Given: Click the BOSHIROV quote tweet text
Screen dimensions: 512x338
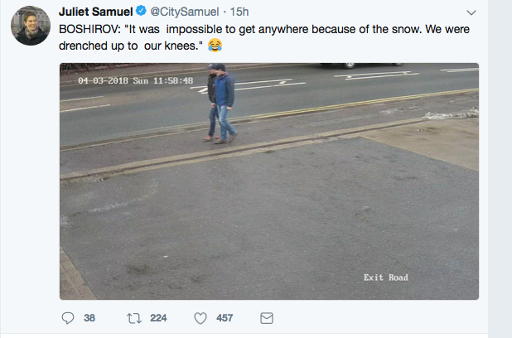Looking at the screenshot, I should click(249, 28).
